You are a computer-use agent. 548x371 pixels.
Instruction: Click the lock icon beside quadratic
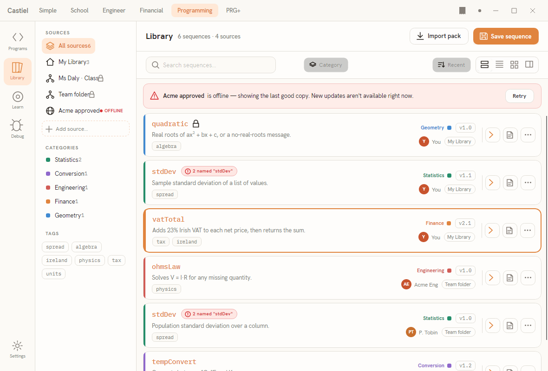196,123
